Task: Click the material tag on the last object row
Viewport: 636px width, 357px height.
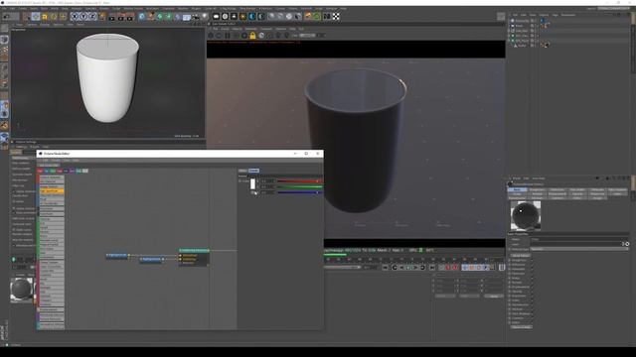Action: pos(547,46)
